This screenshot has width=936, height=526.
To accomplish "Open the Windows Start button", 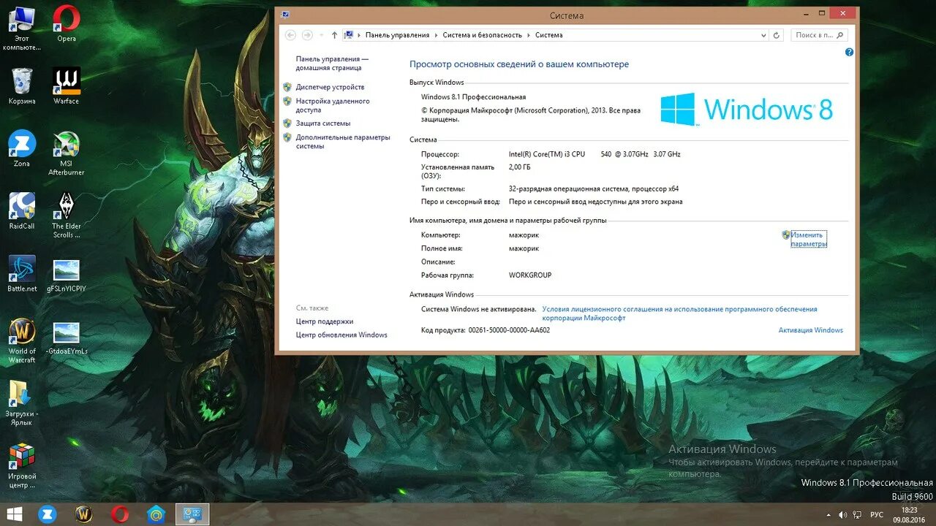I will (x=14, y=514).
